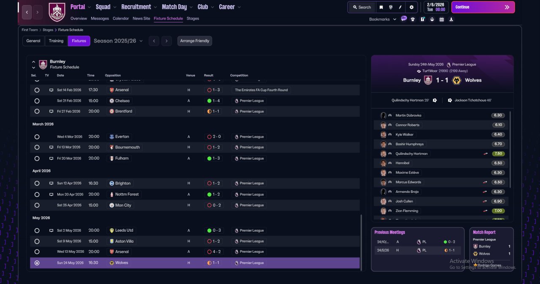540x284 pixels.
Task: Open the settings gear icon
Action: (x=411, y=7)
